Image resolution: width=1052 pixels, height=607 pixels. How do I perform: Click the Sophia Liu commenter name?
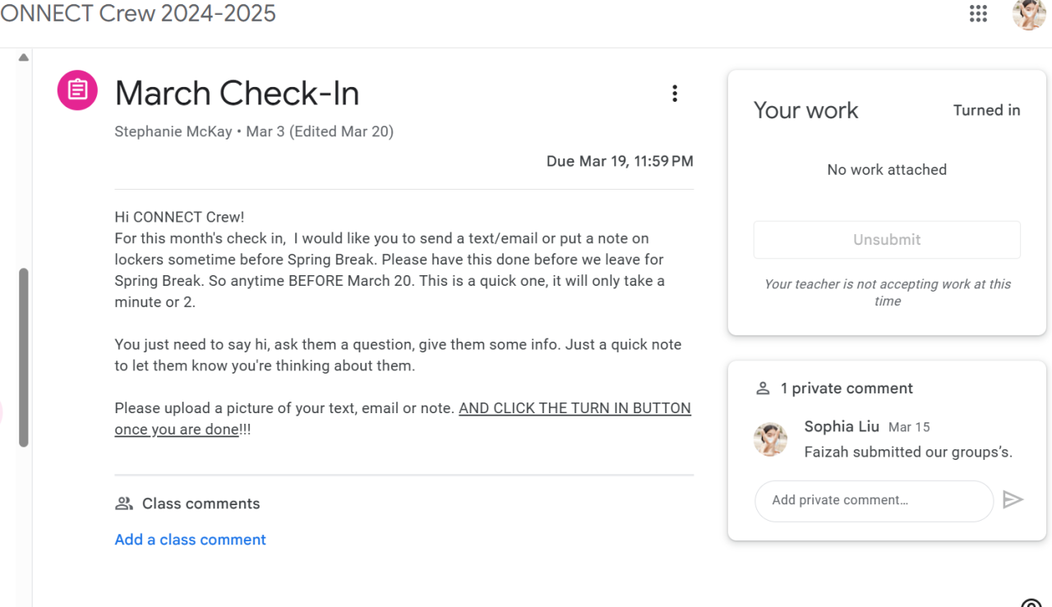[842, 426]
